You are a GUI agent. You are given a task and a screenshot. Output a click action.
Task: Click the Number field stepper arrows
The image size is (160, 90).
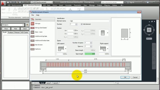pyautogui.click(x=76, y=24)
